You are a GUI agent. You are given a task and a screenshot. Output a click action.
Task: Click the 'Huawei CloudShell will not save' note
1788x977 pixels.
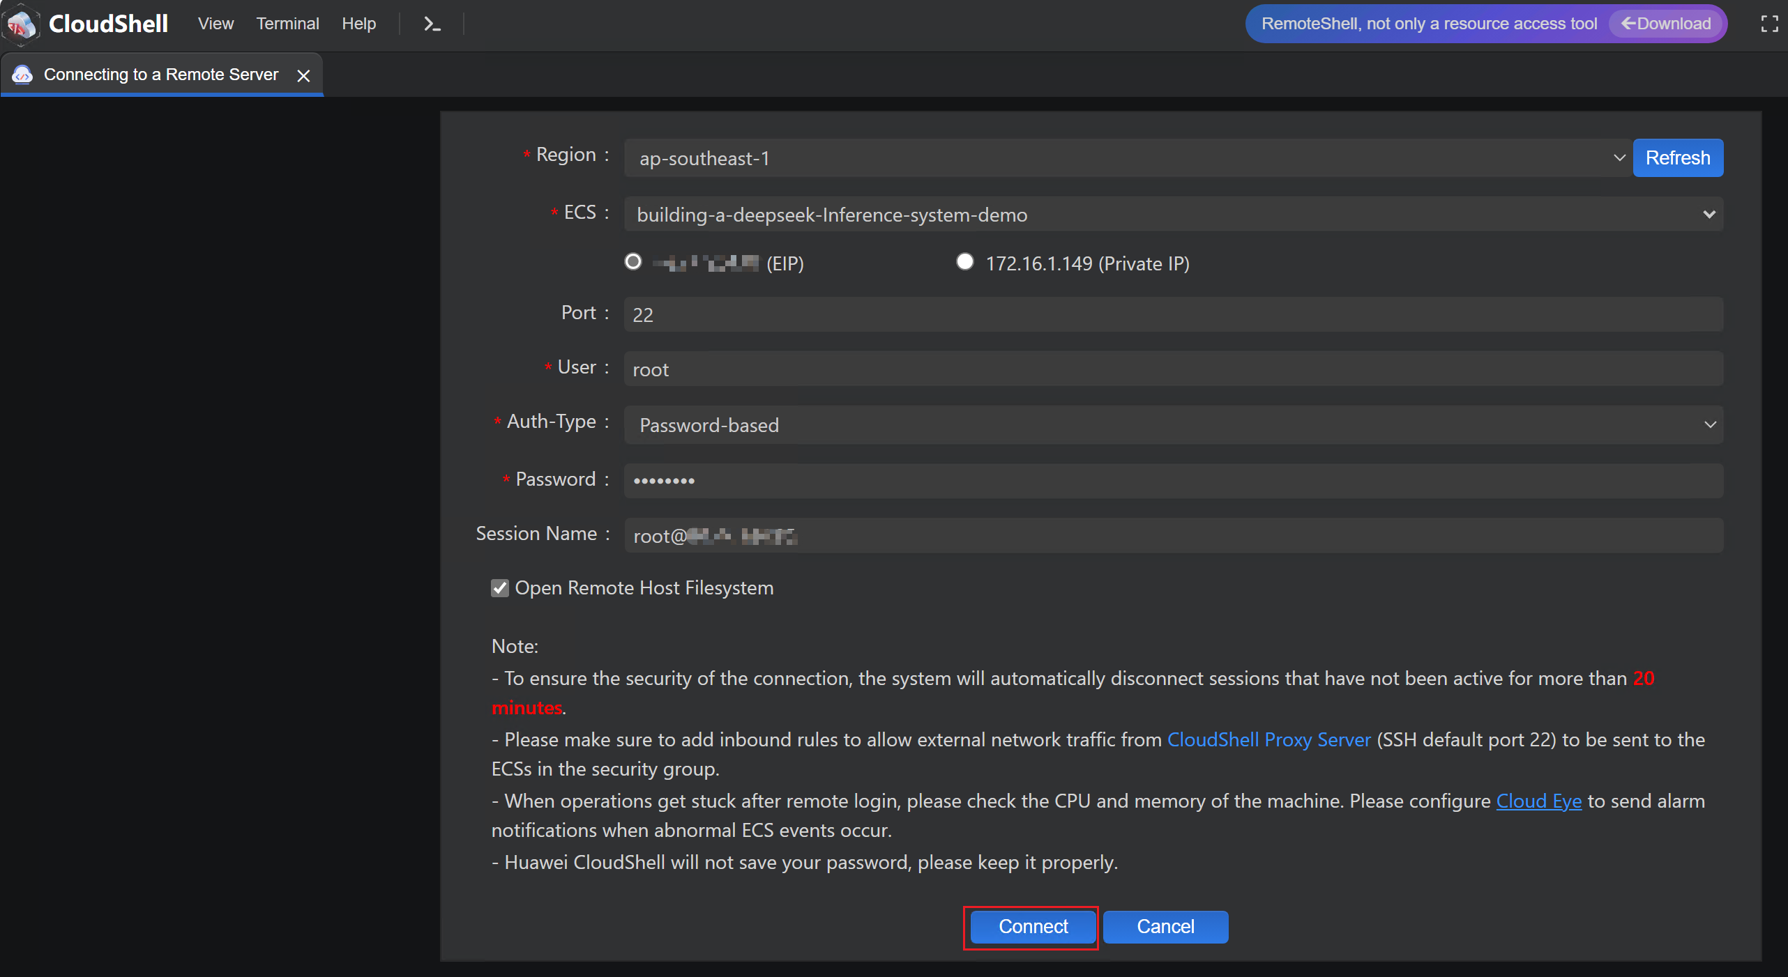(805, 863)
